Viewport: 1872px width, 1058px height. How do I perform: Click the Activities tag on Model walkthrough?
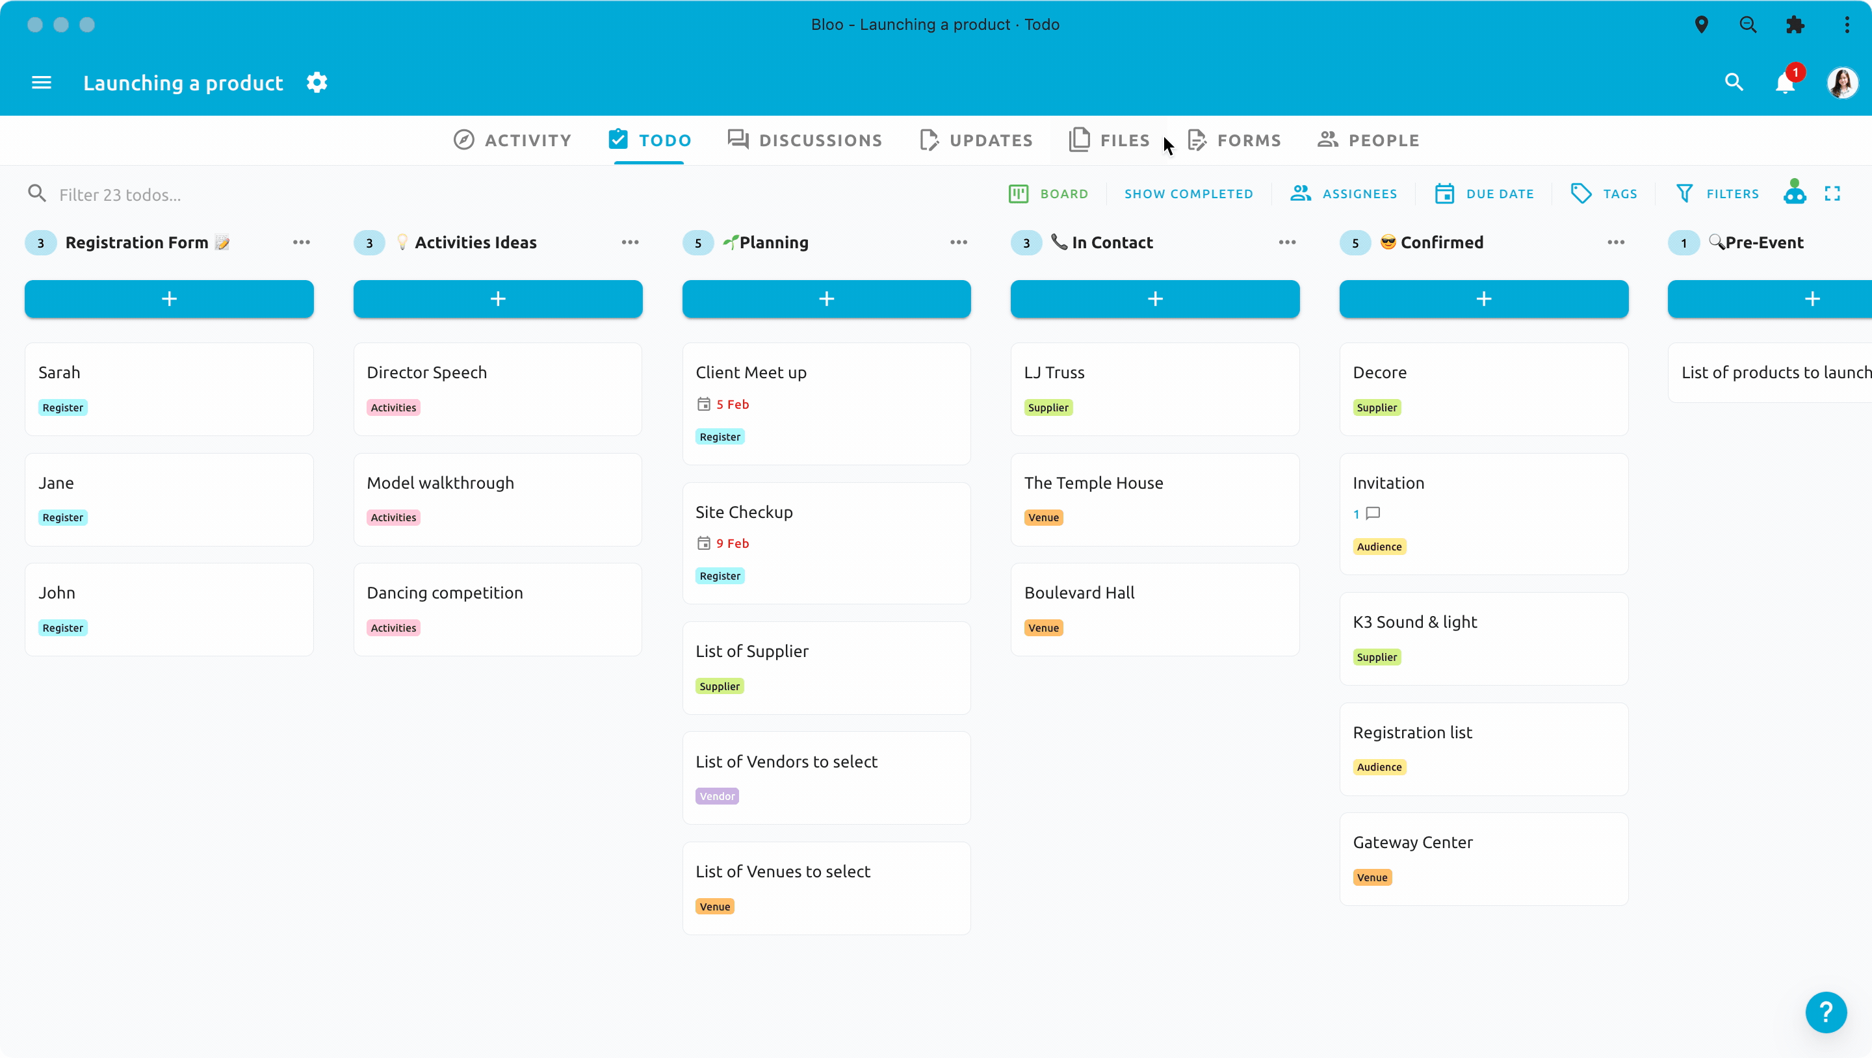click(x=393, y=517)
